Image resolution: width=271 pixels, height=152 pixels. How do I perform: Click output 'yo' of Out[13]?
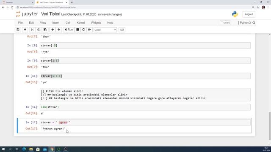tap(44, 82)
